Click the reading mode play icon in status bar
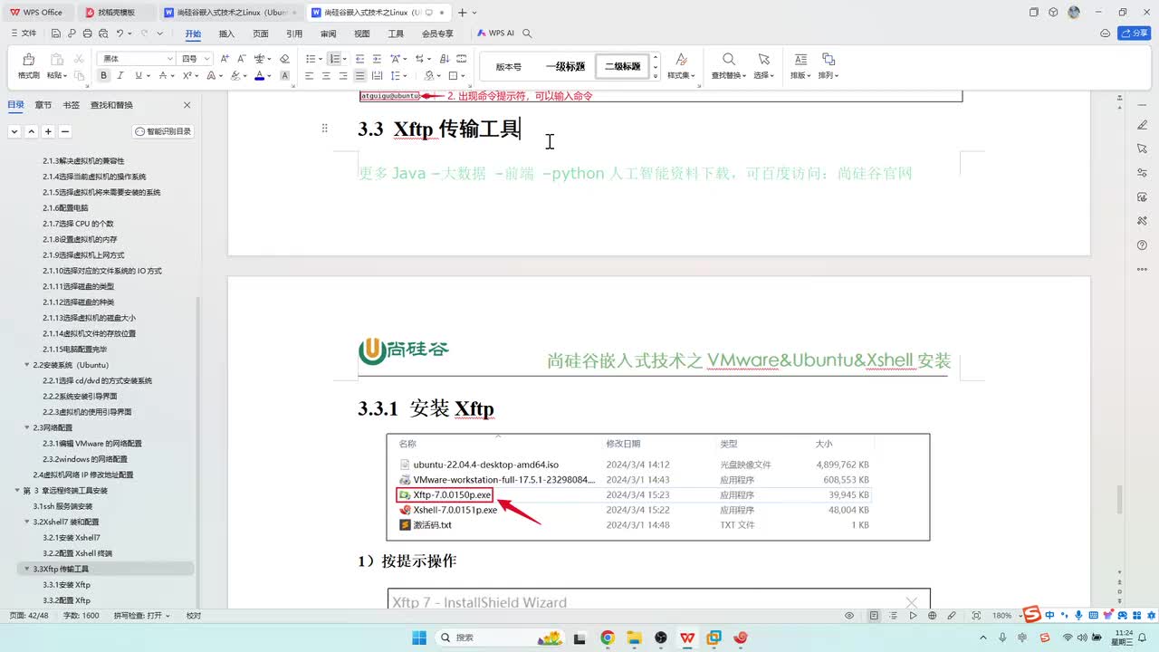Image resolution: width=1159 pixels, height=652 pixels. tap(914, 615)
